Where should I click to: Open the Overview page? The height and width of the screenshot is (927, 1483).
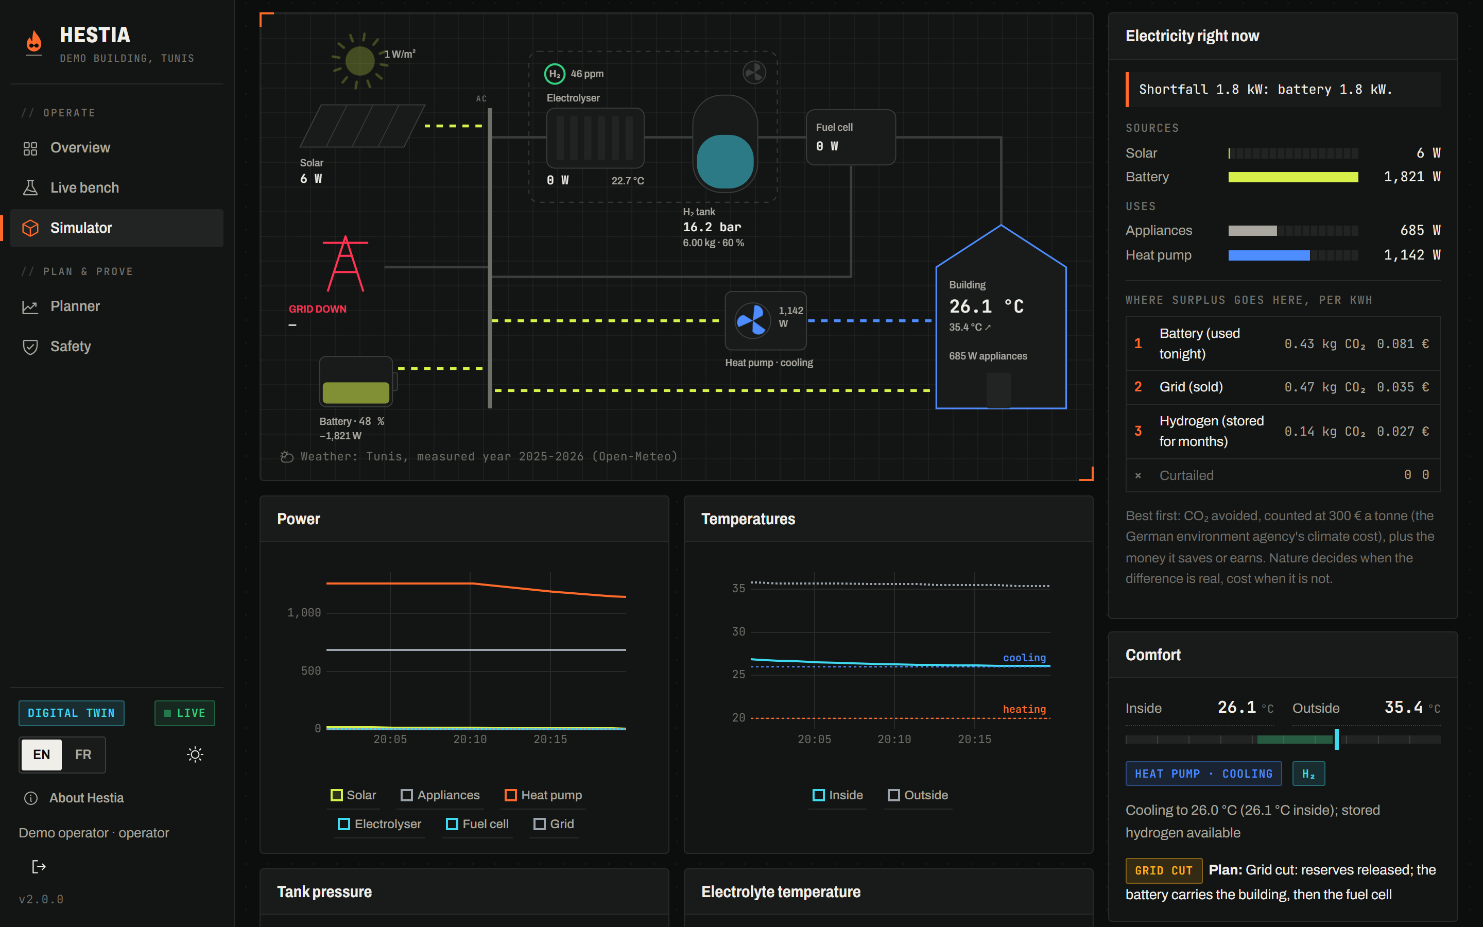(x=117, y=148)
